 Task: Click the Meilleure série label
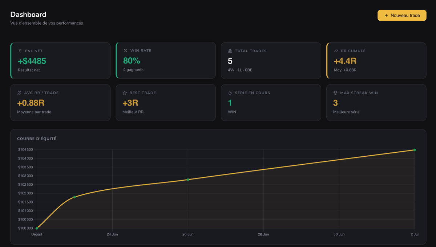[x=346, y=112]
